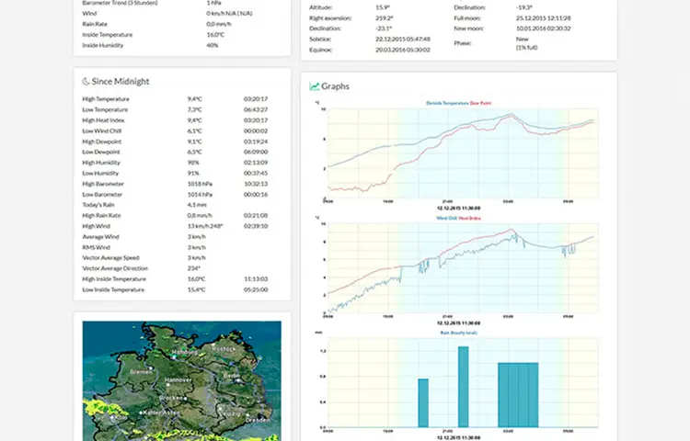Click the 'Rain (hourly total)' legend label

tap(458, 333)
